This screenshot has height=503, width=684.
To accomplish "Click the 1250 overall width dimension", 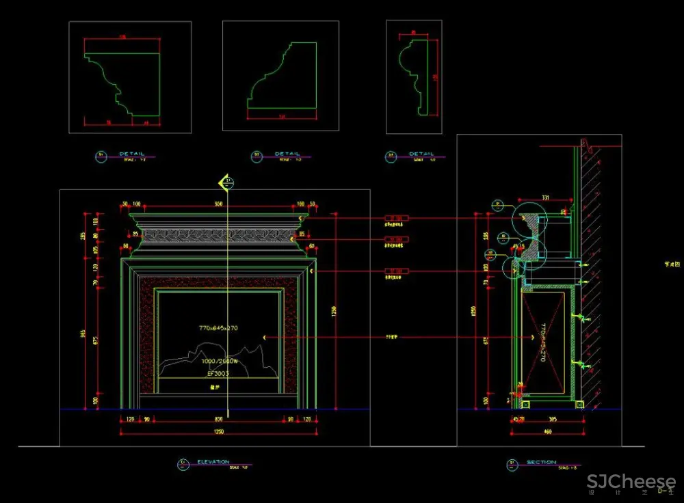I will click(218, 432).
